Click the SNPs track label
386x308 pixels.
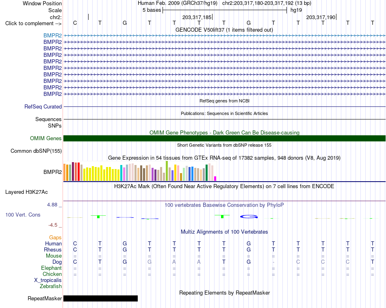click(55, 126)
